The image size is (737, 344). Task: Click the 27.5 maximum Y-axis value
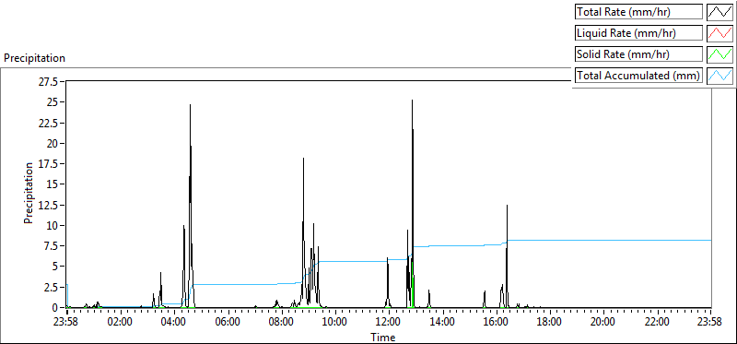pos(49,81)
